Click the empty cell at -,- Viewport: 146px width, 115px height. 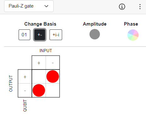(x=53, y=90)
